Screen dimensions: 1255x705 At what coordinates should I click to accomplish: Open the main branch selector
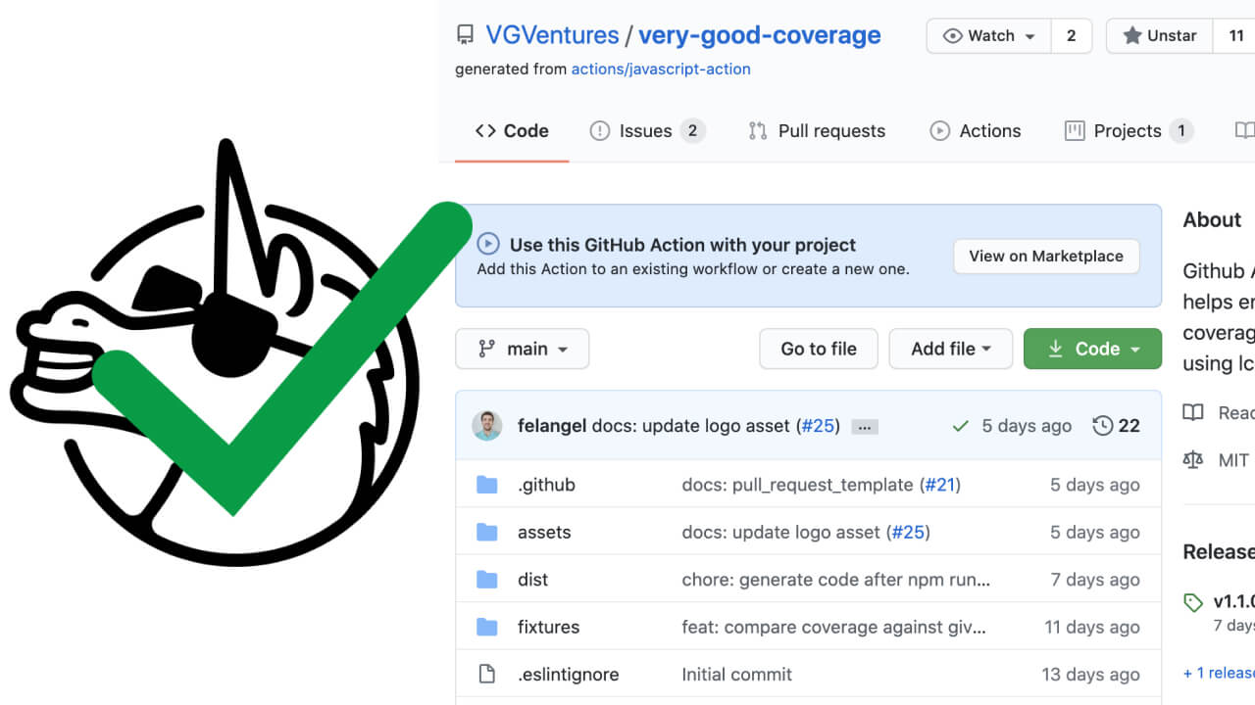tap(522, 349)
